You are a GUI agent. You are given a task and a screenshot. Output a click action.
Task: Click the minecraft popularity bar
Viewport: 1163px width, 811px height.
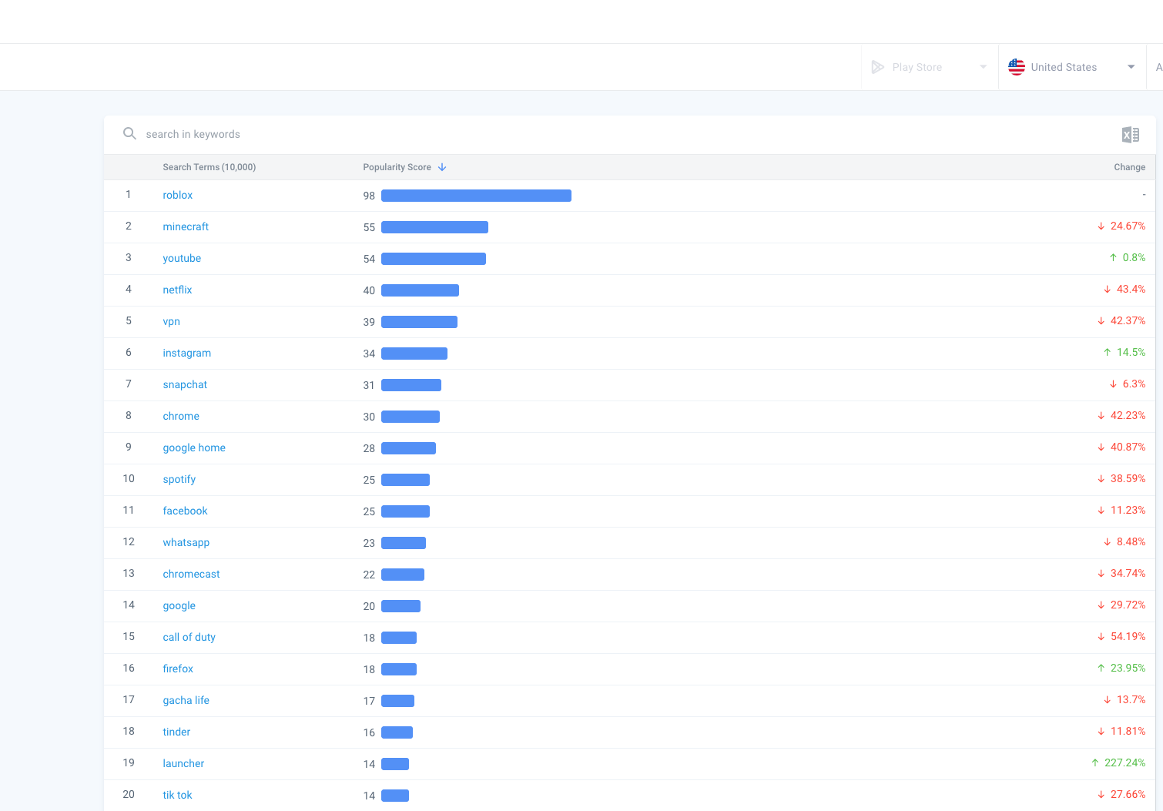pyautogui.click(x=434, y=227)
